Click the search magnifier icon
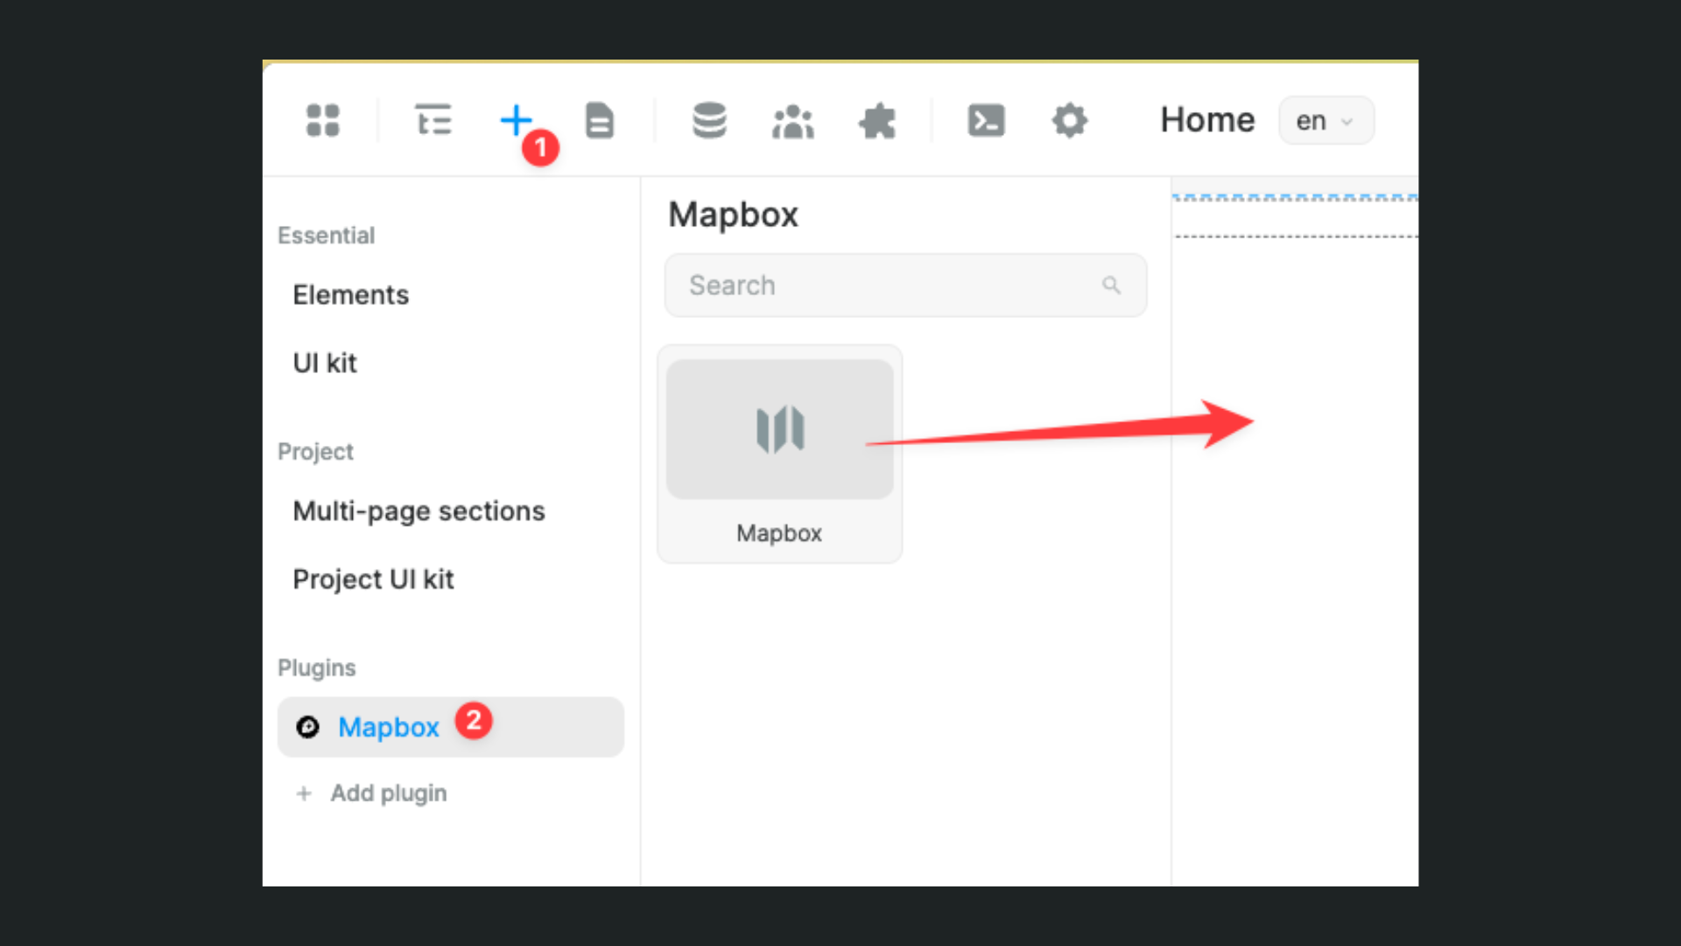This screenshot has width=1681, height=946. pos(1111,285)
